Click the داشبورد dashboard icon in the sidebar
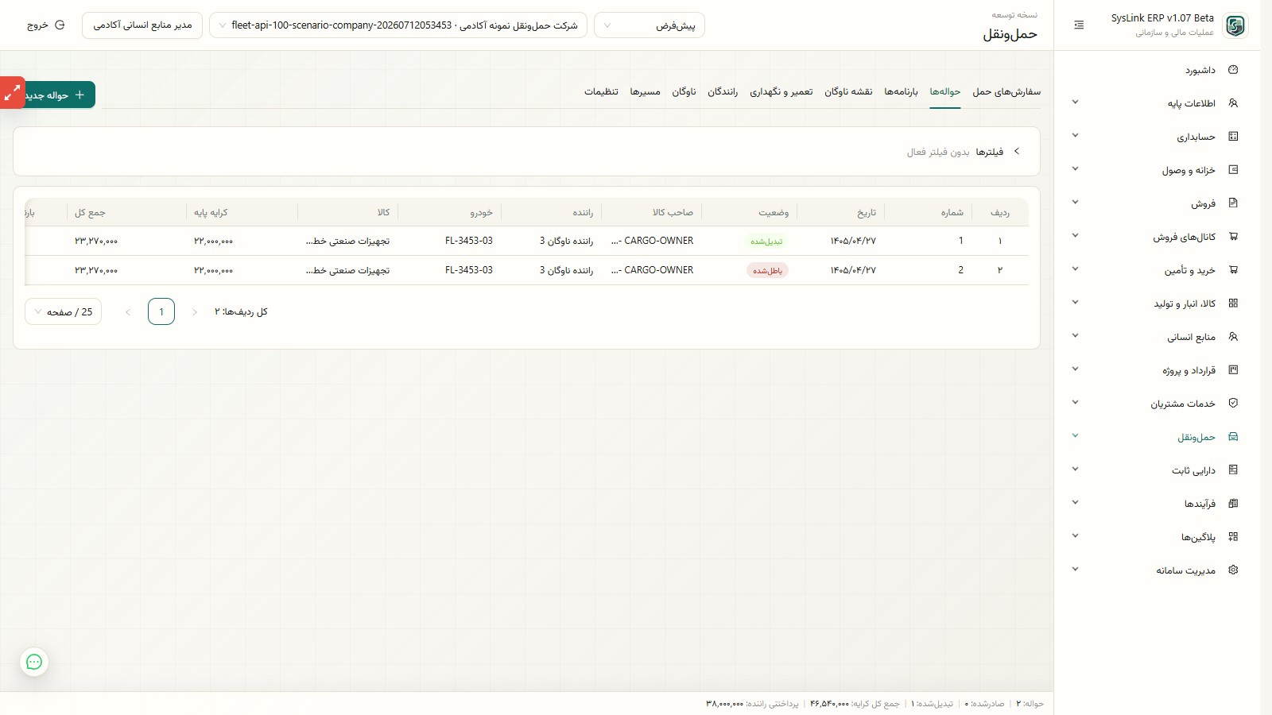This screenshot has width=1272, height=715. click(x=1233, y=70)
